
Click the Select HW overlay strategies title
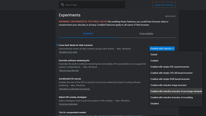pos(73,97)
